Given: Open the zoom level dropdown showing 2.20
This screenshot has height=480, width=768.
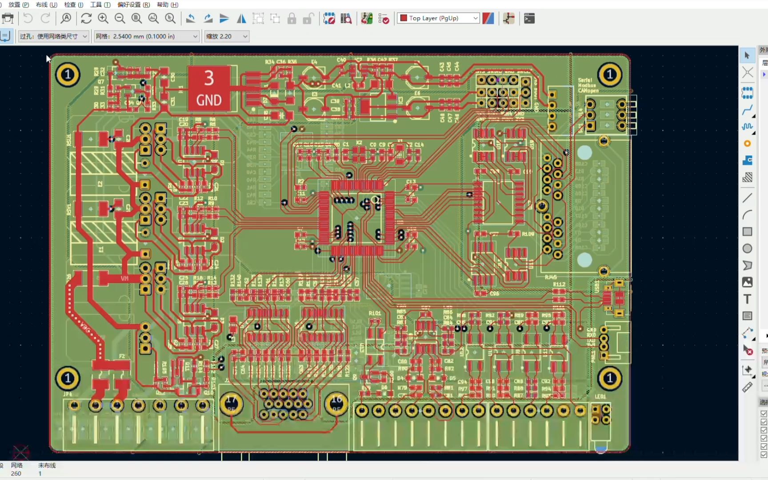Looking at the screenshot, I should coord(227,36).
